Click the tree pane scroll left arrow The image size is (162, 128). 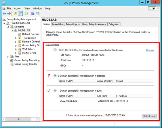(4, 119)
